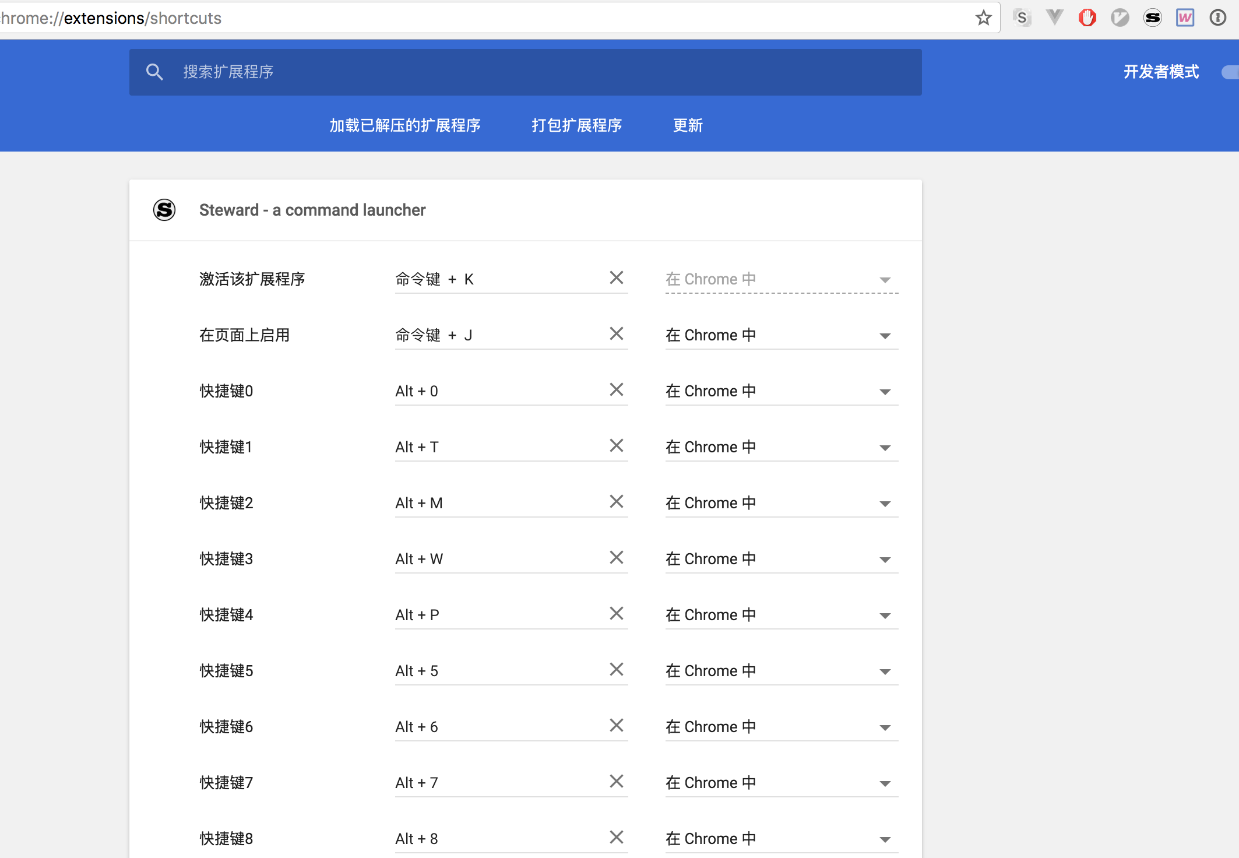This screenshot has width=1239, height=858.
Task: Delete the Alt + 7 shortcut for 快捷键7
Action: [616, 782]
